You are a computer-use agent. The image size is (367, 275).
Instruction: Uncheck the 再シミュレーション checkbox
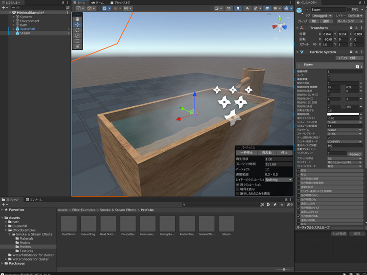(x=238, y=185)
